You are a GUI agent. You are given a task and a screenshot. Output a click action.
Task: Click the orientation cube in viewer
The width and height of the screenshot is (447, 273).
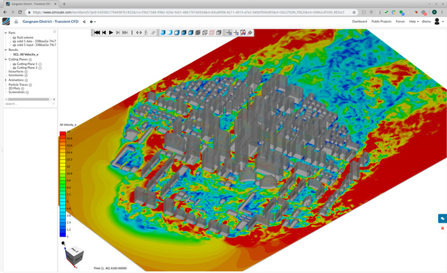[73, 255]
